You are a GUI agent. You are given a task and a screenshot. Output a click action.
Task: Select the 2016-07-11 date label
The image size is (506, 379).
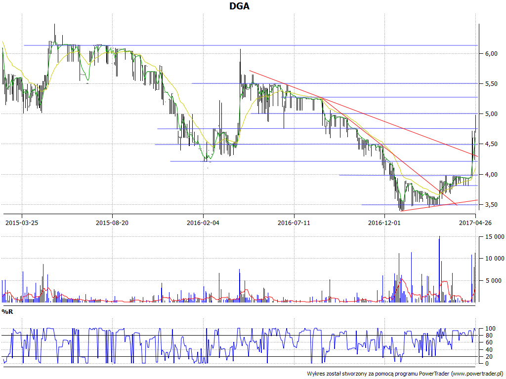click(294, 223)
